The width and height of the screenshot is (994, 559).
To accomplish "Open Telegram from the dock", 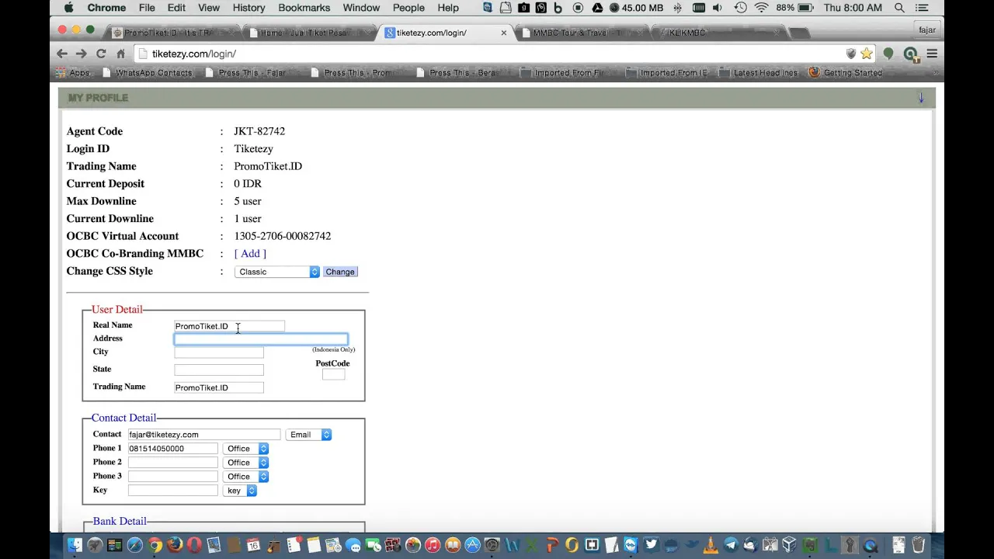I will click(731, 545).
